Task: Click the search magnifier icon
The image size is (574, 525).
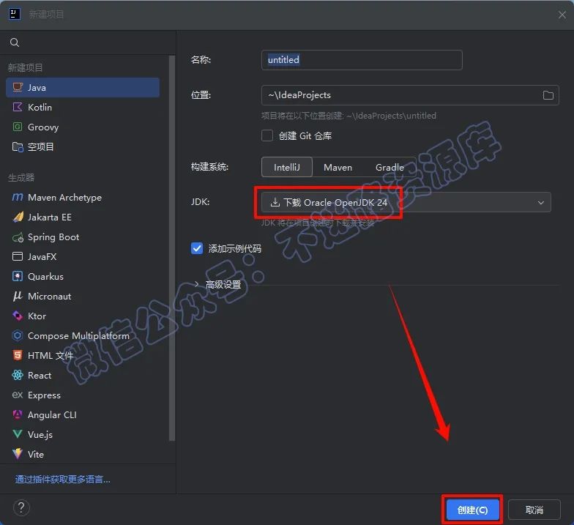Action: click(15, 42)
